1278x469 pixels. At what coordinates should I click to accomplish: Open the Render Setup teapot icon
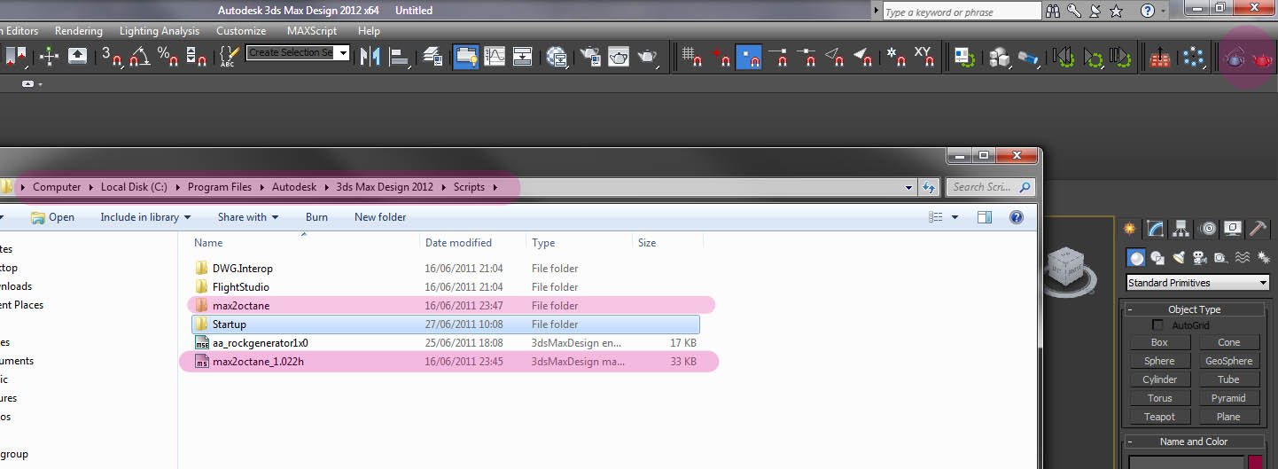589,56
